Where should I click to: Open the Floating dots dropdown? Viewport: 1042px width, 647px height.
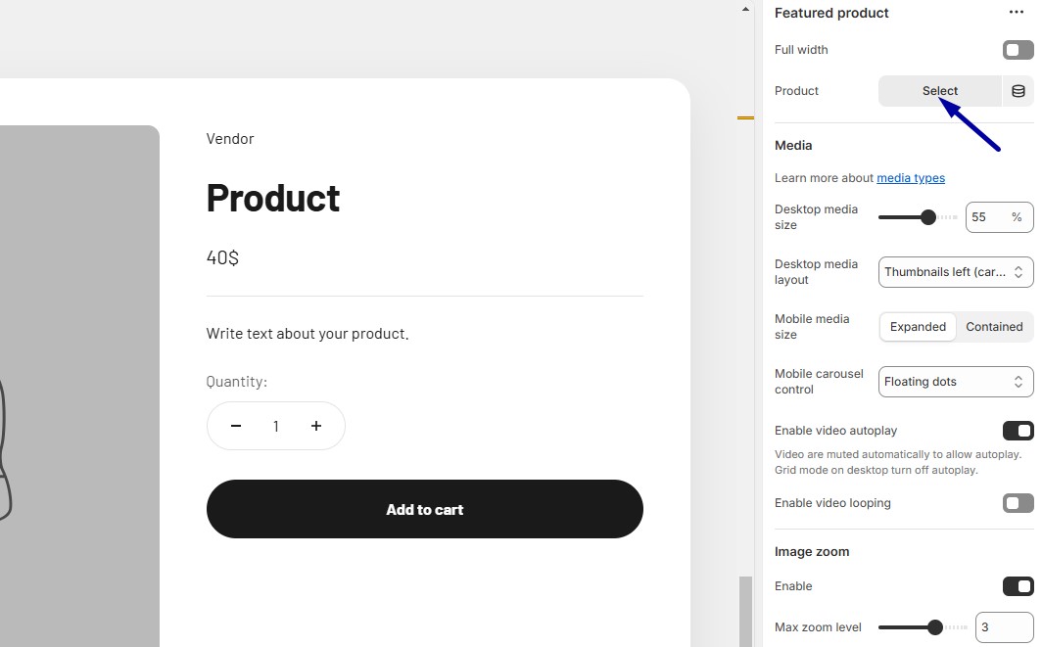[955, 381]
